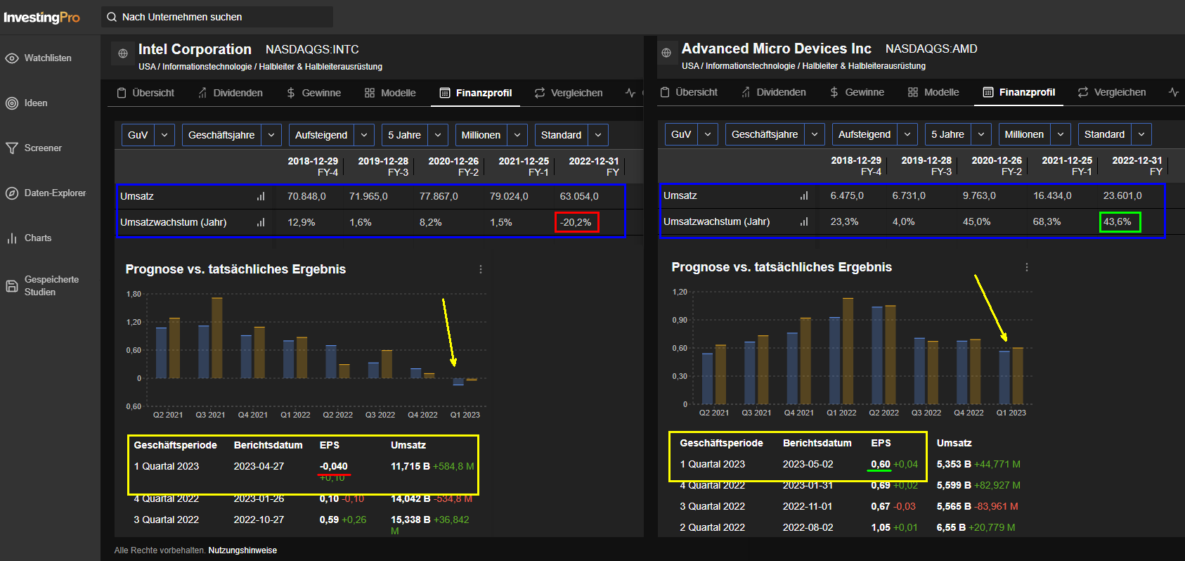Expand Intel Geschäftsjahre dropdown arrow
Image resolution: width=1185 pixels, height=561 pixels.
271,135
